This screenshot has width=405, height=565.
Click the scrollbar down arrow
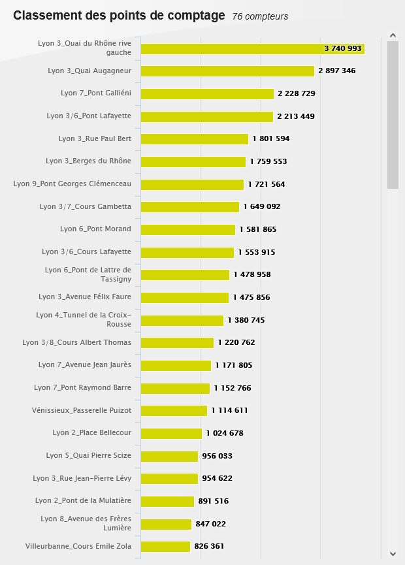coord(393,553)
